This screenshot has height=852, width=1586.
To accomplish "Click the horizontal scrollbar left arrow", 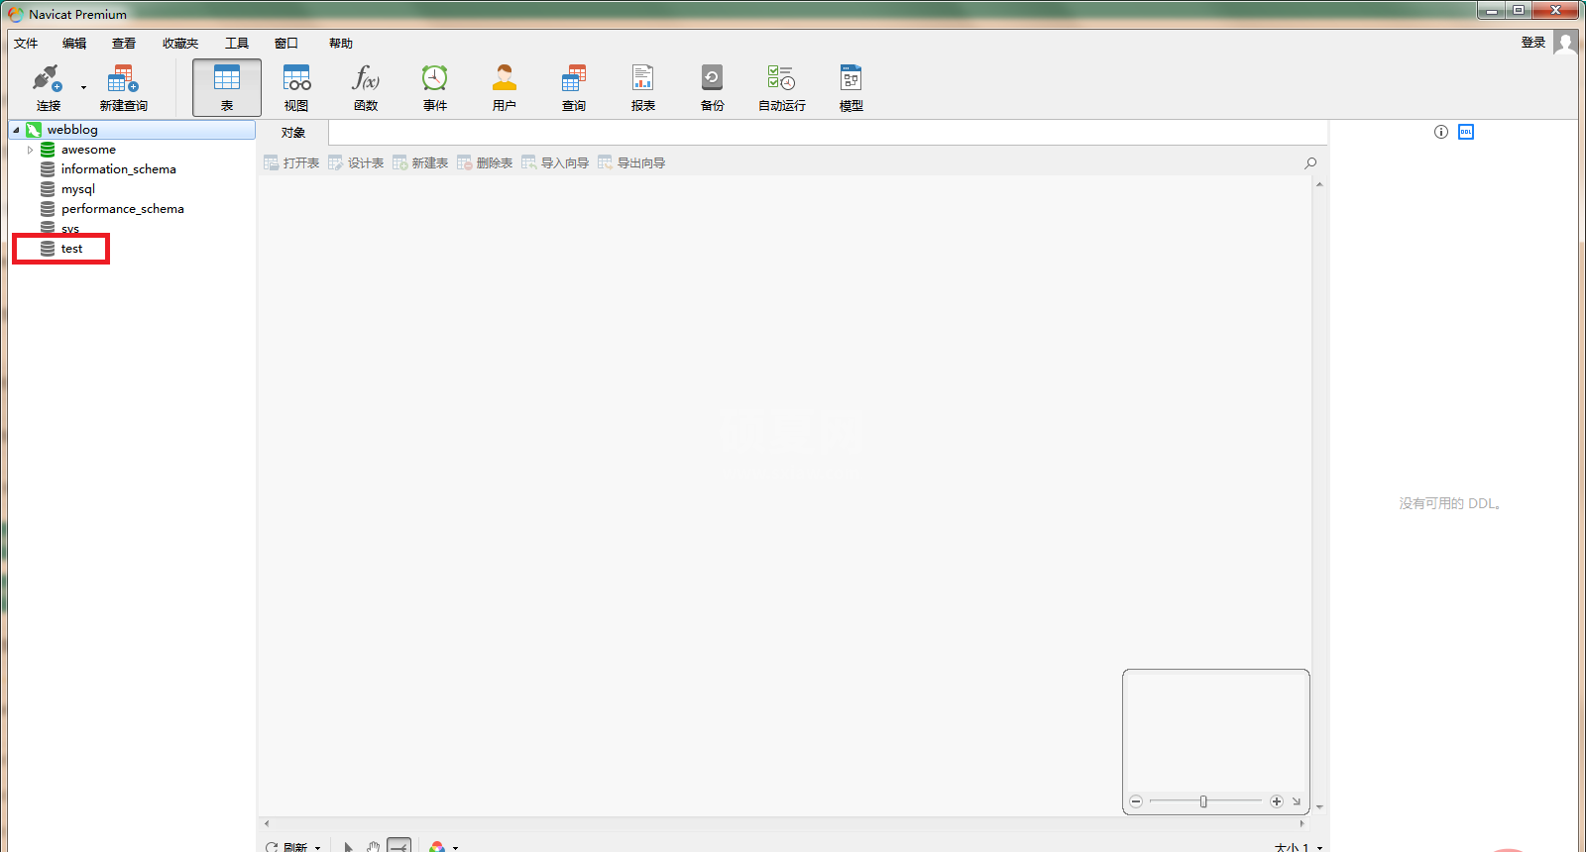I will click(x=266, y=823).
